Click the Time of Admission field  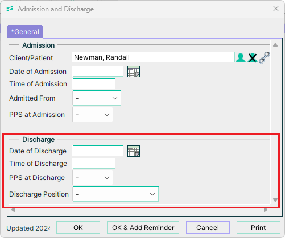click(x=94, y=84)
